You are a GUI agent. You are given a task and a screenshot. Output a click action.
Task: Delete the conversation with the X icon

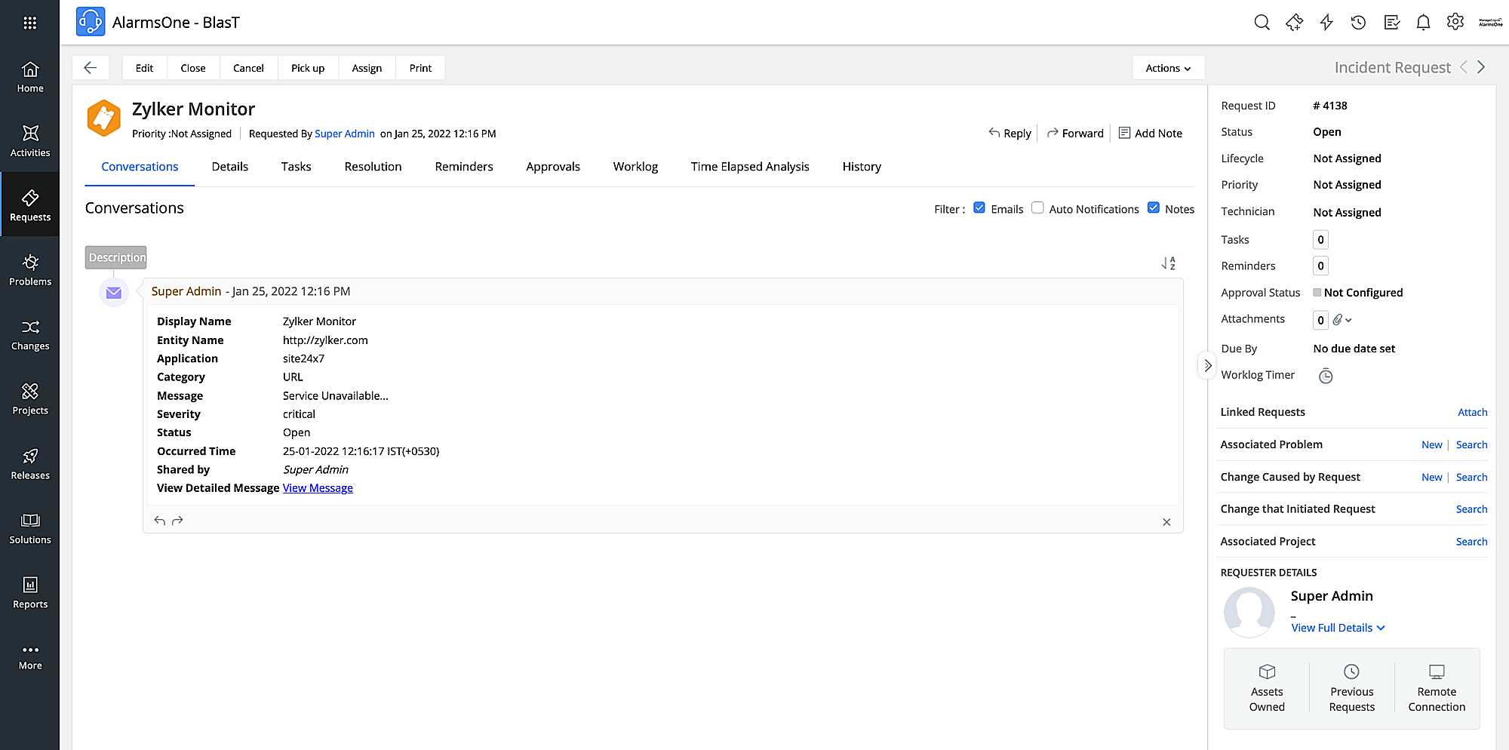(x=1166, y=522)
